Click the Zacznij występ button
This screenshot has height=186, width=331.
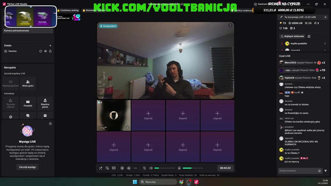(x=27, y=167)
